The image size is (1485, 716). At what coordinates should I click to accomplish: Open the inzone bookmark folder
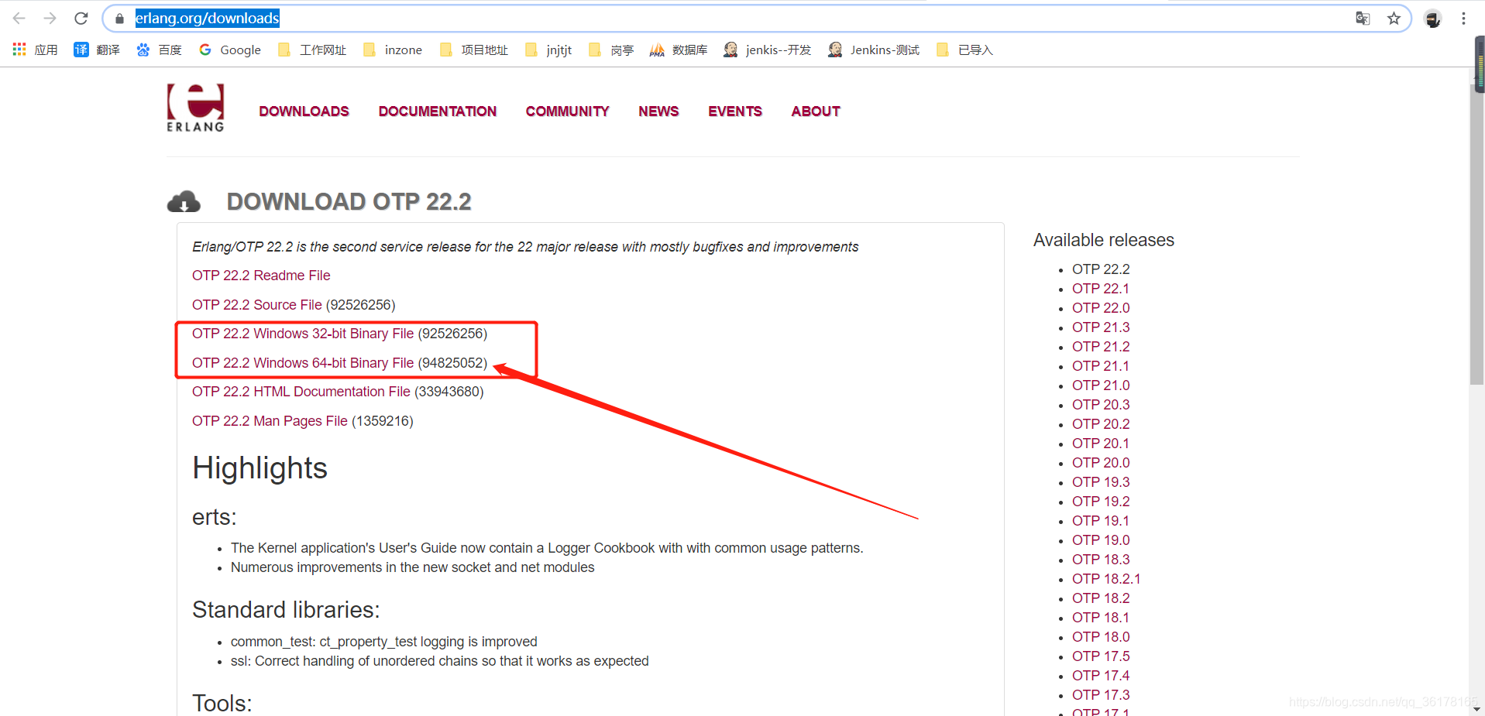coord(393,50)
